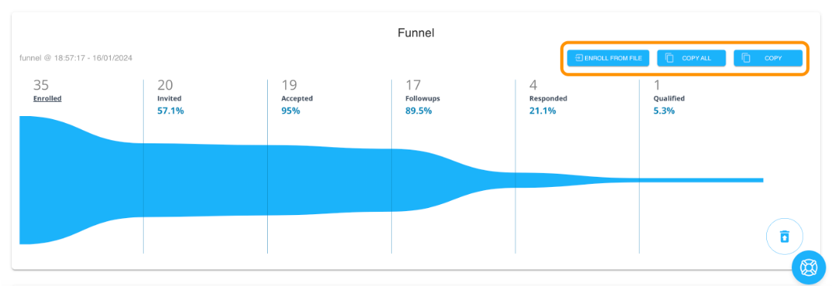Click the duplicate icon on Copy
Screen dimensions: 838x289
point(746,58)
